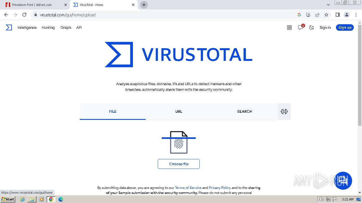Click the padlock site info icon
Image resolution: width=362 pixels, height=203 pixels.
(35, 15)
